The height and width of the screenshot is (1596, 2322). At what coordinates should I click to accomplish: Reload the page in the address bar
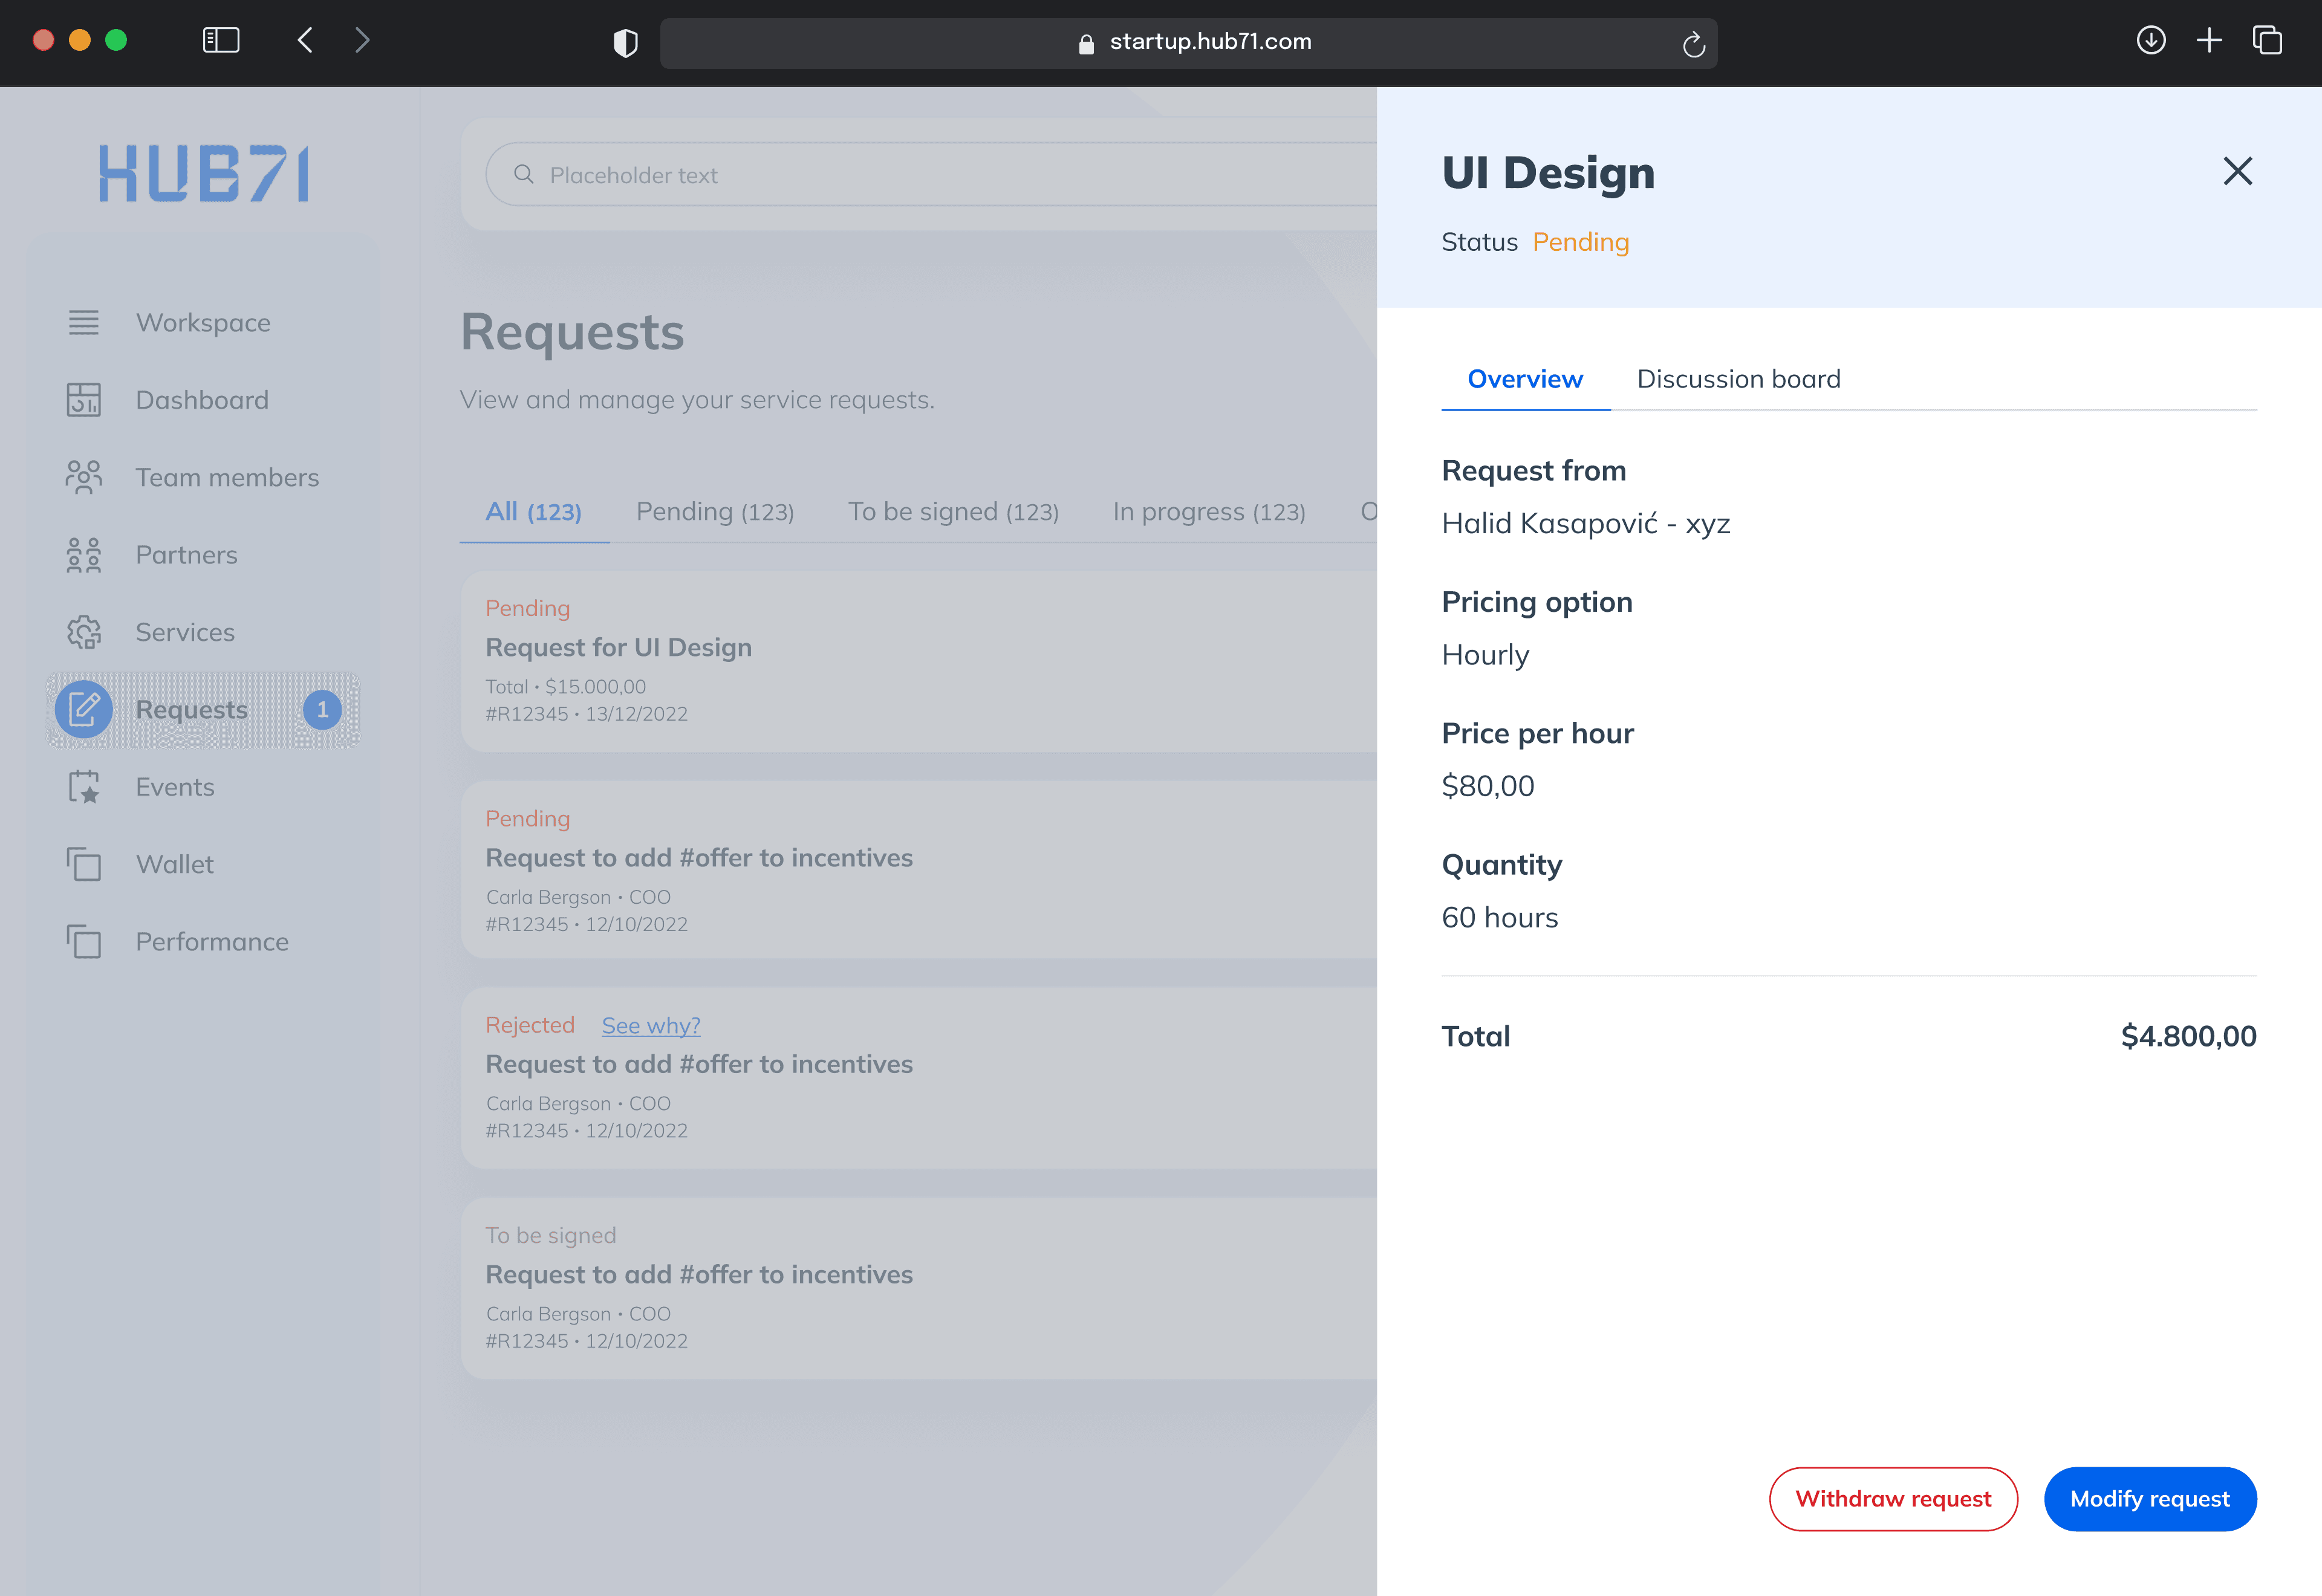click(x=1693, y=44)
